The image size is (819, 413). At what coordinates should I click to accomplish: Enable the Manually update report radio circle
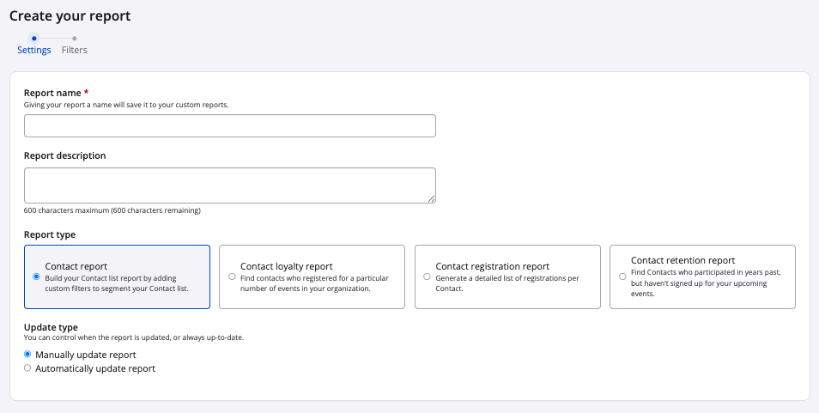coord(28,355)
